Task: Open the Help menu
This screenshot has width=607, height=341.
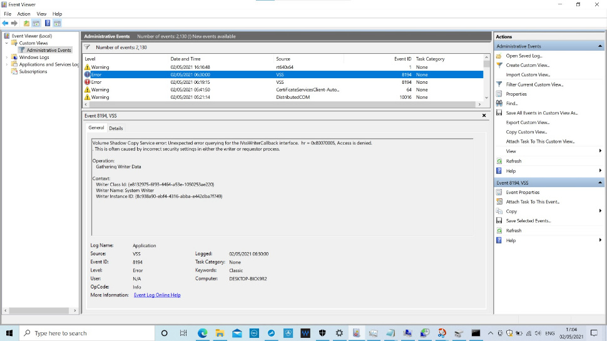Action: (x=57, y=14)
